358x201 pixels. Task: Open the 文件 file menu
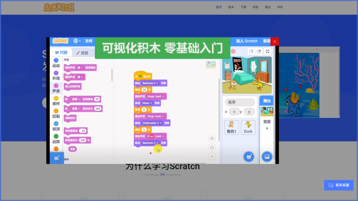click(x=89, y=41)
